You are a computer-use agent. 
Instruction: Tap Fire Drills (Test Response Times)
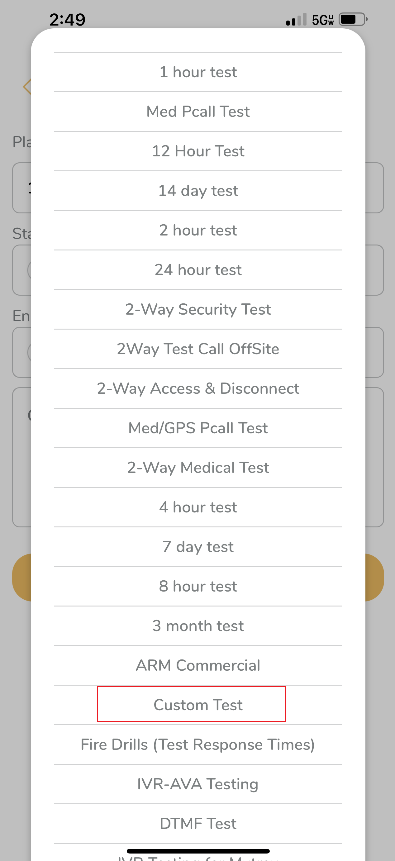pyautogui.click(x=198, y=744)
